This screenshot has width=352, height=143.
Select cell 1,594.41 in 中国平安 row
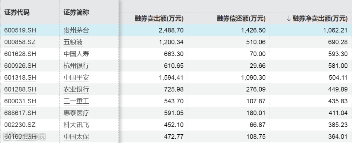(171, 78)
